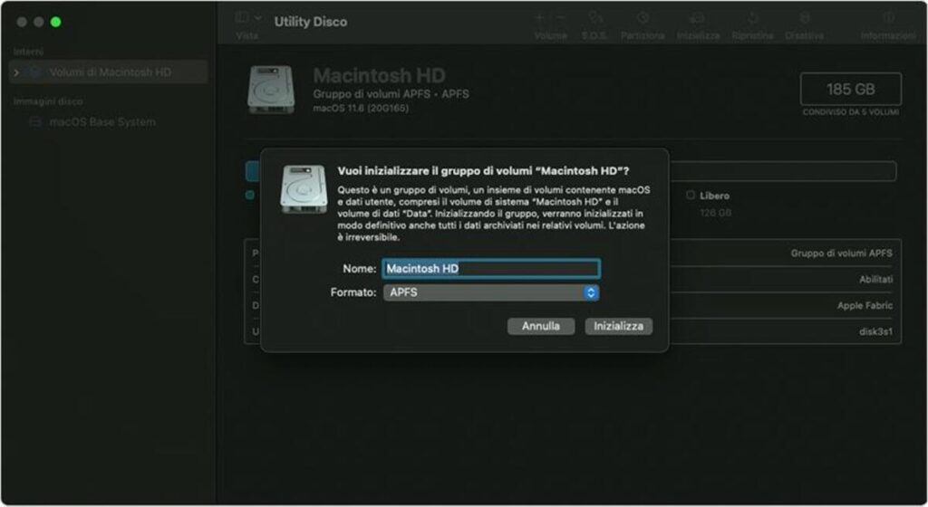928x507 pixels.
Task: Click the Ripristina toolbar icon
Action: click(752, 18)
